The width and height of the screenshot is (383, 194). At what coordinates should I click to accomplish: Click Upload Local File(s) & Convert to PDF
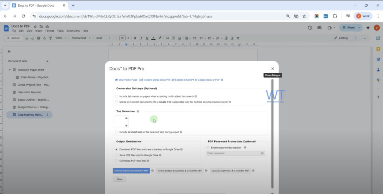[230, 171]
